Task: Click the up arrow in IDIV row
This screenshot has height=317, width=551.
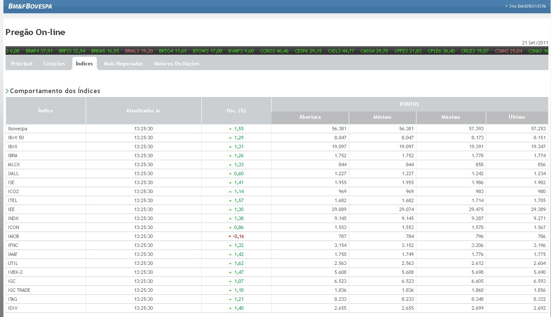Action: point(230,308)
